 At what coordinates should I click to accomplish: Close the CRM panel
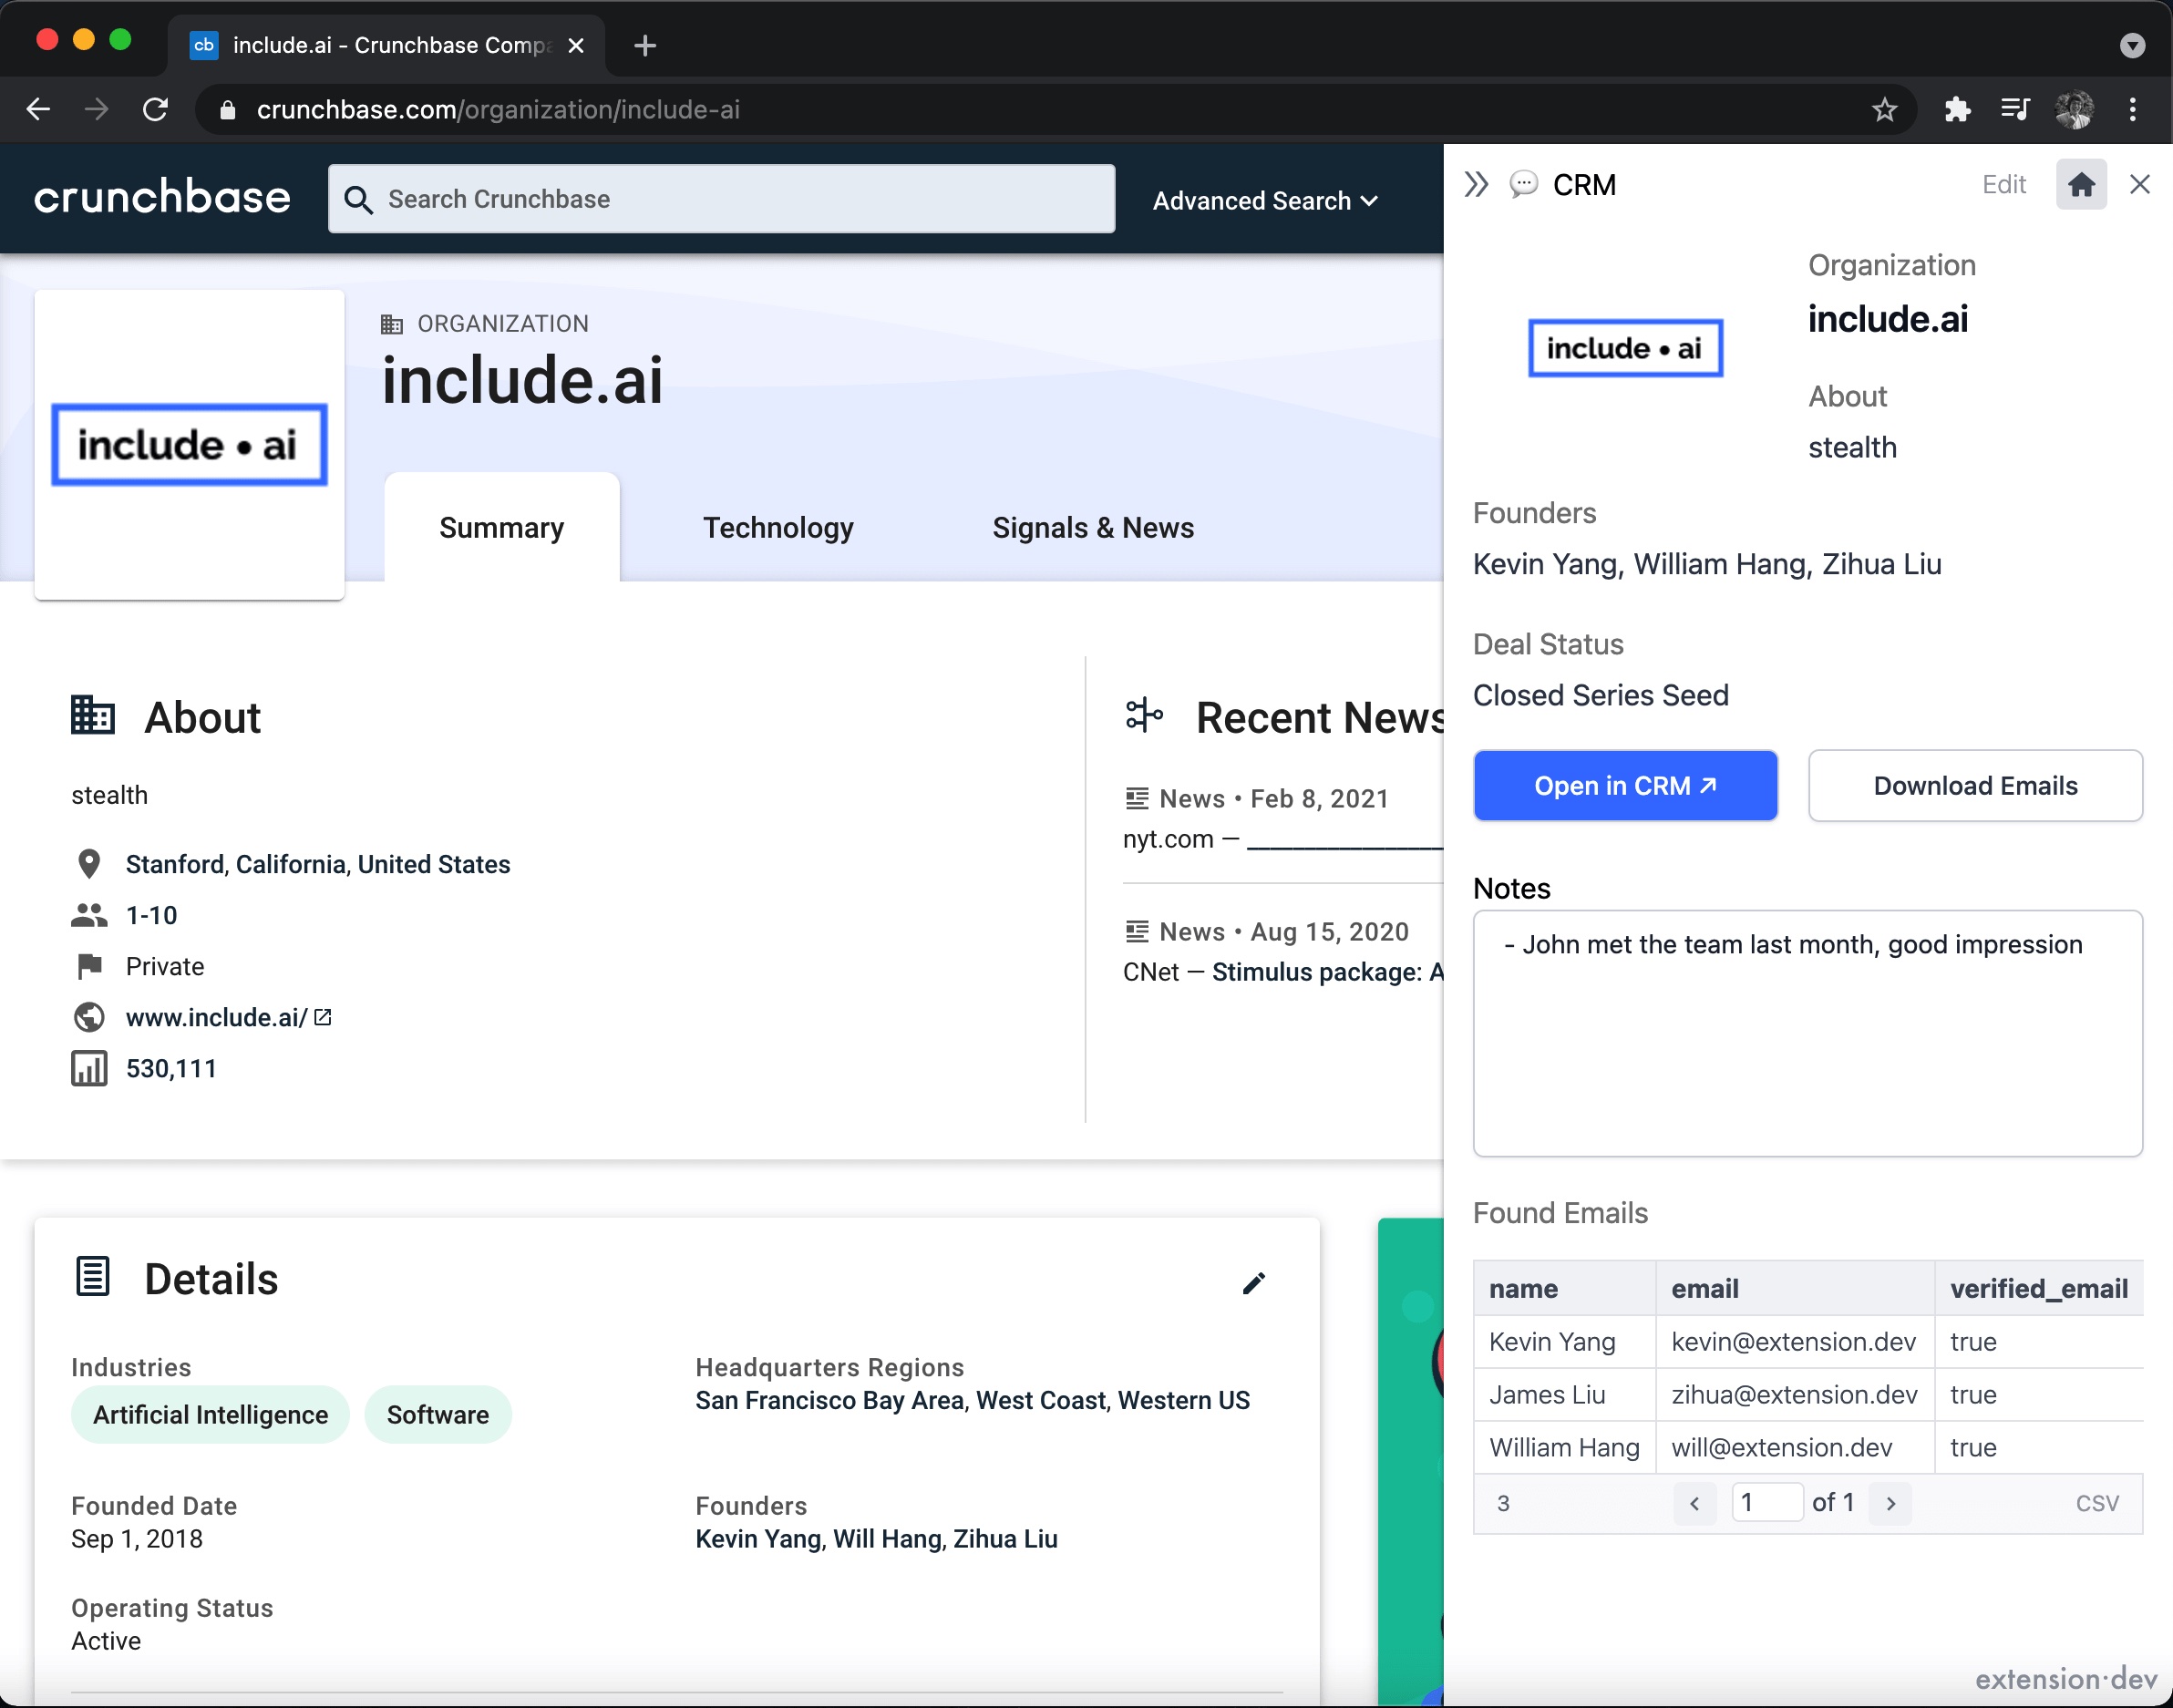tap(2139, 185)
